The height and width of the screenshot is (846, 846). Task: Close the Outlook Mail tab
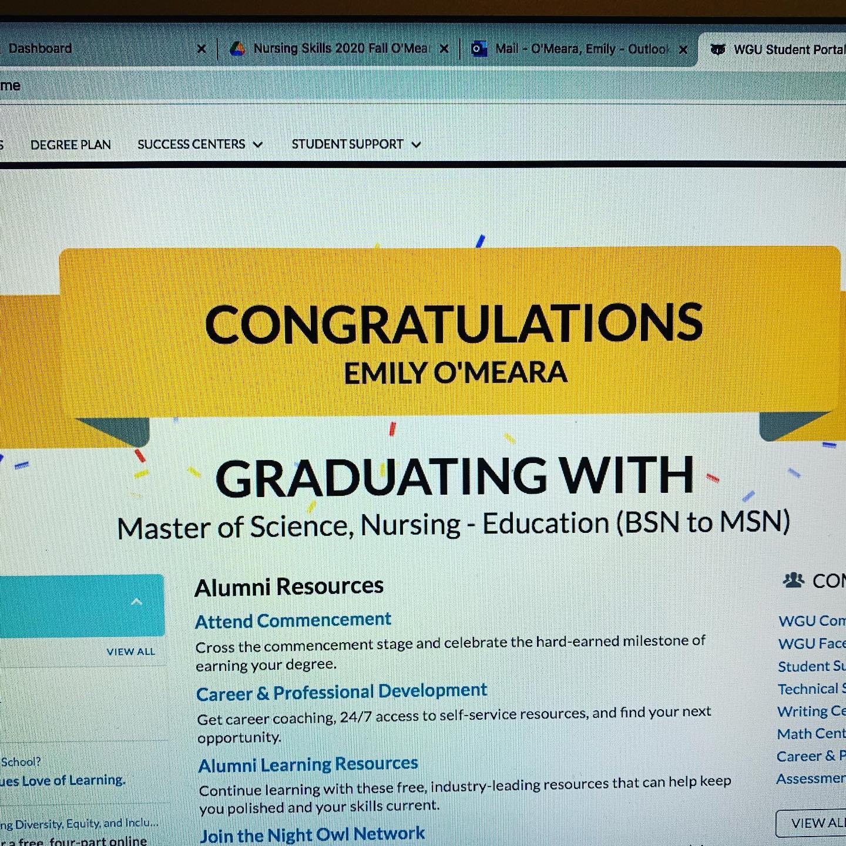click(683, 50)
